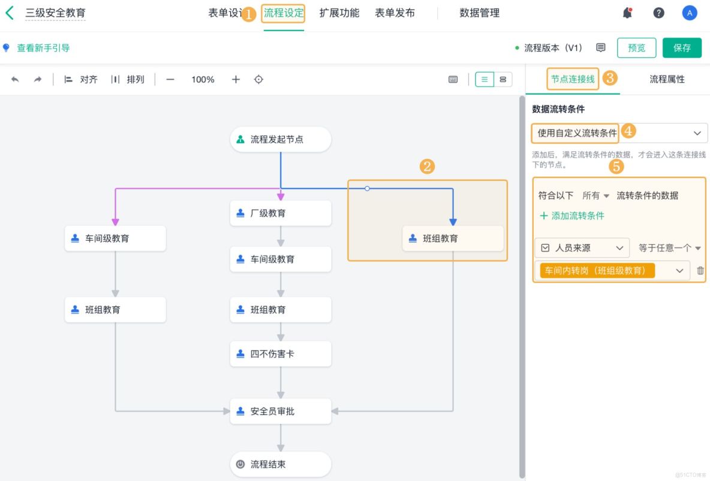
Task: Select the 对齐 alignment tool
Action: [80, 79]
